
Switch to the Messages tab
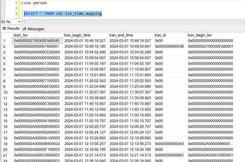pyautogui.click(x=33, y=29)
